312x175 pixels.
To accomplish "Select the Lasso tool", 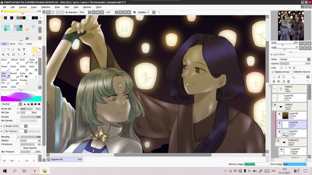I will [x=8, y=49].
